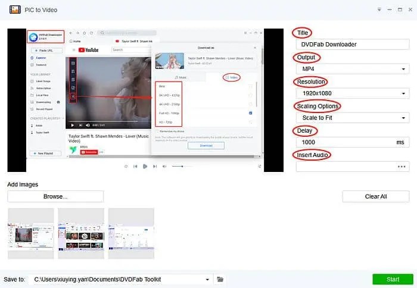Maximize the PIC to Video window

pos(400,10)
